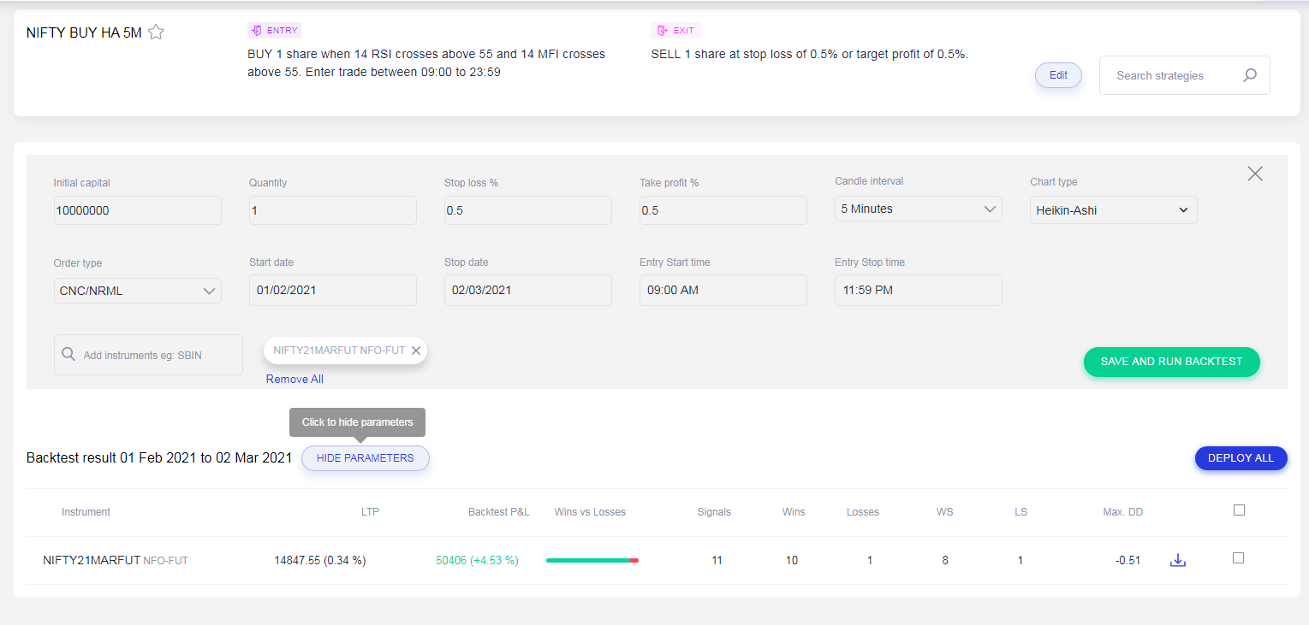Viewport: 1309px width, 625px height.
Task: Click the Max. DD value -0.51
Action: tap(1128, 561)
